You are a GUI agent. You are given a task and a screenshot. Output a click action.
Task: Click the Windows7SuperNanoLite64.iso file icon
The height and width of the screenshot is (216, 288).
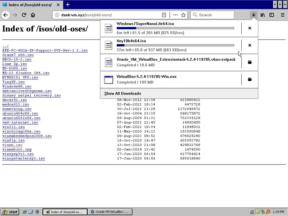point(108,28)
